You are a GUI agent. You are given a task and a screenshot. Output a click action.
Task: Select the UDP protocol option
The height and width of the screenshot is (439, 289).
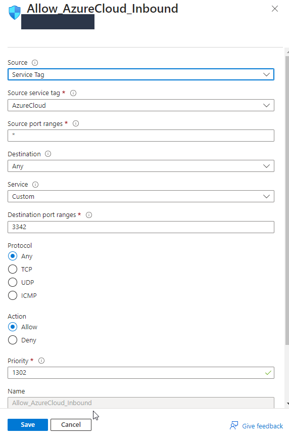(13, 282)
